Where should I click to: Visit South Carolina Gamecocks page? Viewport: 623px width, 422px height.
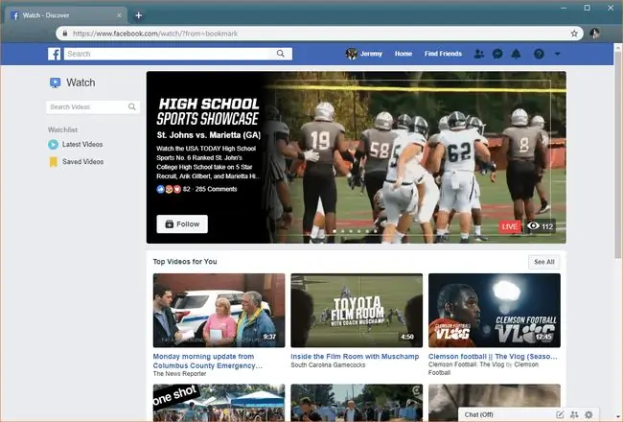[x=328, y=365]
